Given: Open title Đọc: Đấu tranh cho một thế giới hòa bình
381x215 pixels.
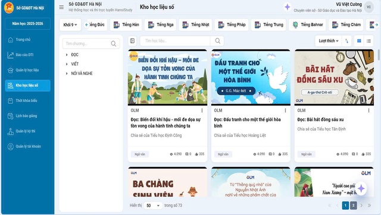Looking at the screenshot, I should (x=248, y=123).
